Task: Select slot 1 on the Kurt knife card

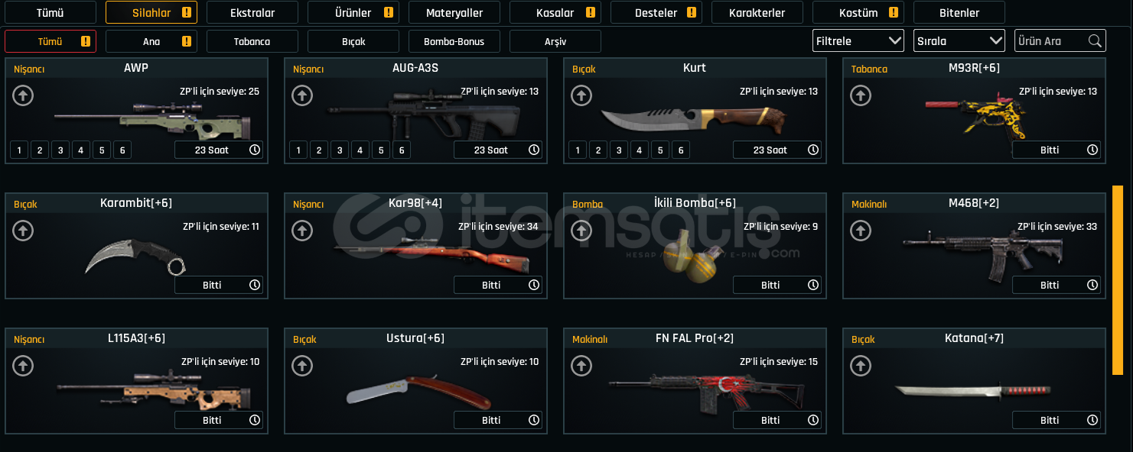Action: tap(578, 150)
